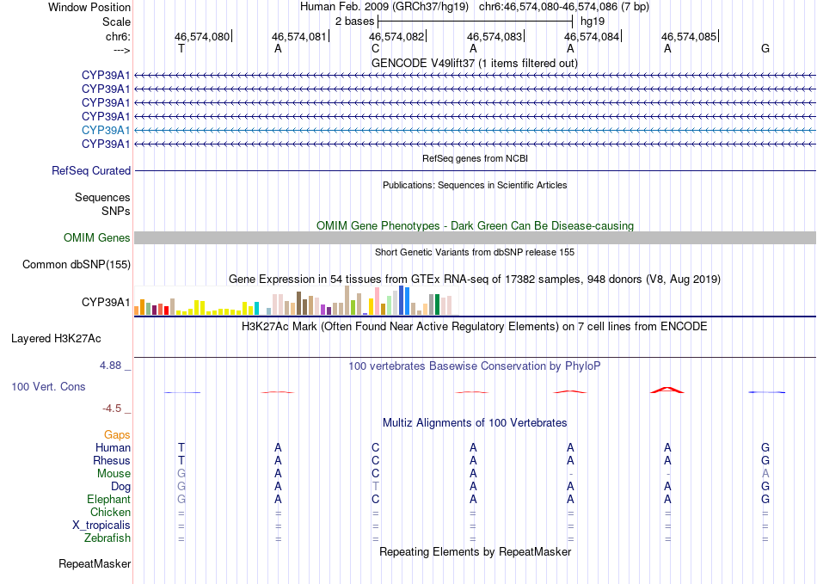Select the Common dbSNP(155) track label

pos(77,265)
